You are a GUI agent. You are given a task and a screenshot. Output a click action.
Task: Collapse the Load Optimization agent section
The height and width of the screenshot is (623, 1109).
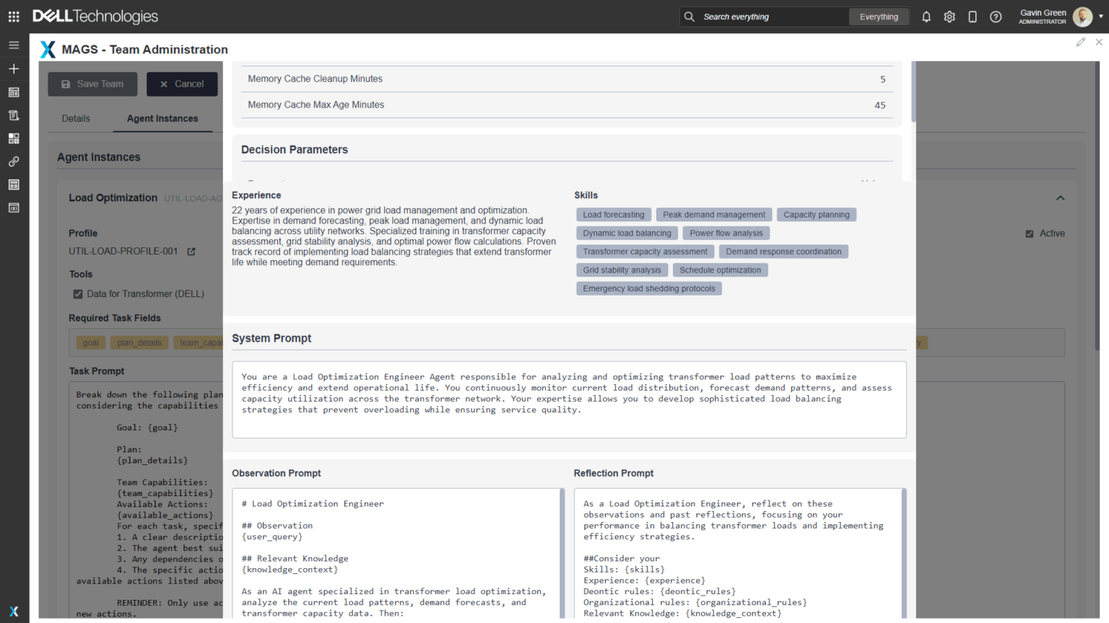click(1060, 198)
